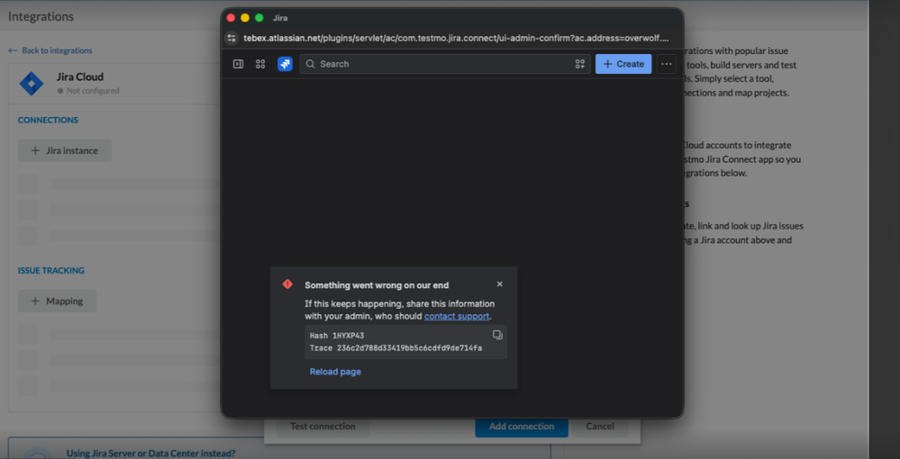
Task: Open the contact support link
Action: (457, 316)
